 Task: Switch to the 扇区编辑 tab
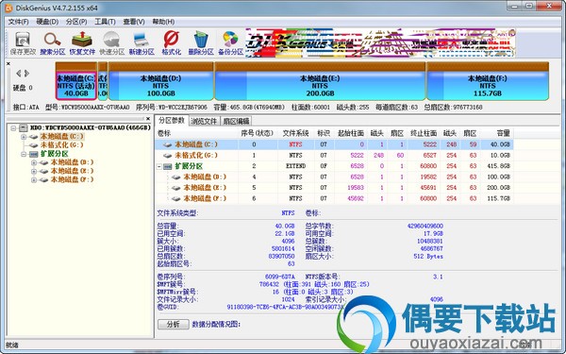pyautogui.click(x=236, y=121)
